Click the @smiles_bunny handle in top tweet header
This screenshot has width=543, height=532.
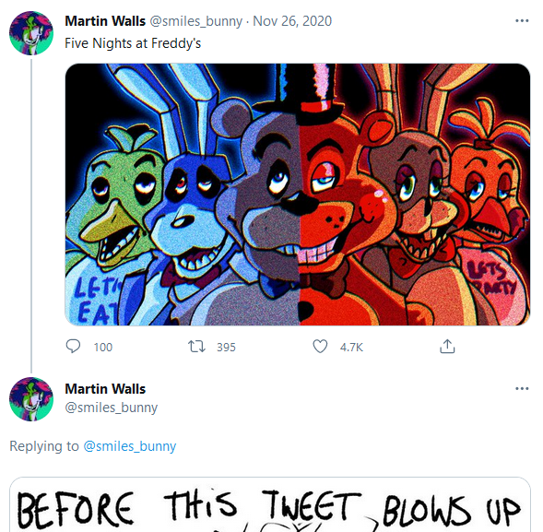pos(196,21)
